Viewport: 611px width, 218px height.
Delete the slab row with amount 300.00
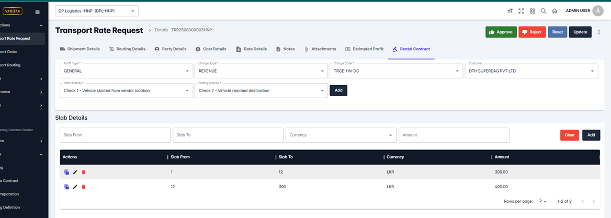(84, 172)
